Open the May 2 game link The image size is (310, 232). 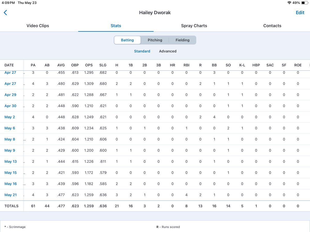click(x=10, y=117)
